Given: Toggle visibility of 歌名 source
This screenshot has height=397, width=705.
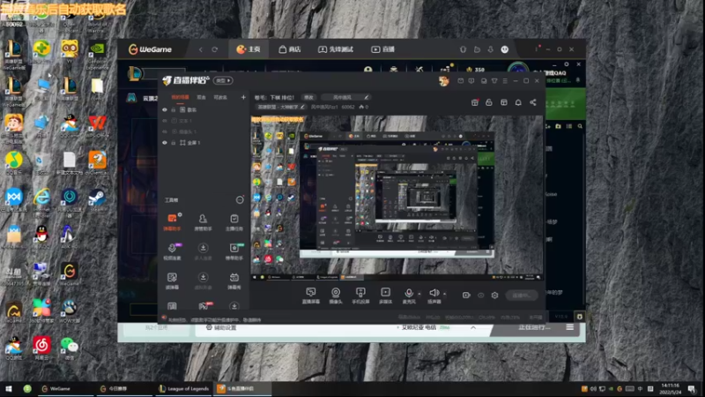Looking at the screenshot, I should [x=165, y=109].
